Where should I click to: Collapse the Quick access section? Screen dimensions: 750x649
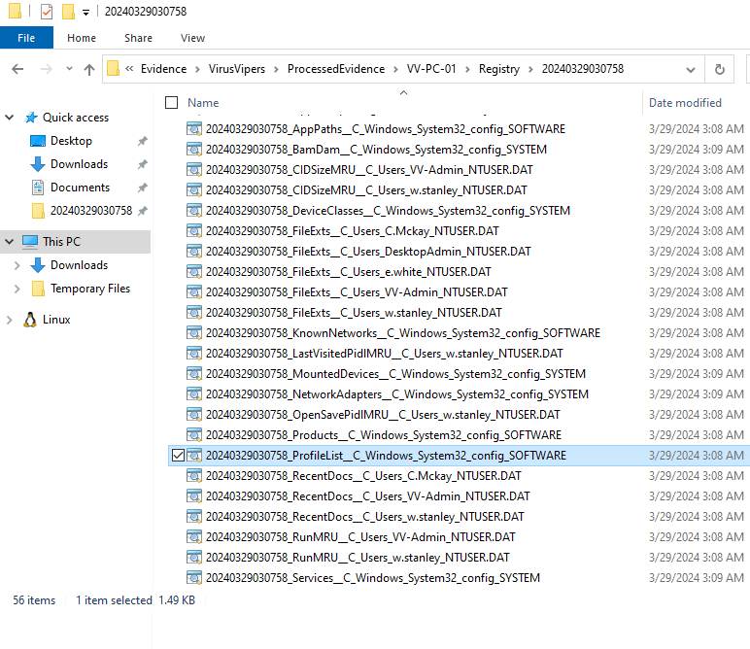(x=9, y=118)
